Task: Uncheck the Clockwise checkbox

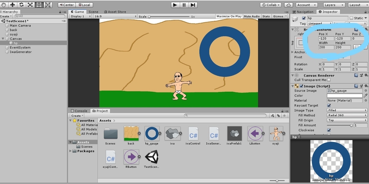Action: [x=329, y=130]
